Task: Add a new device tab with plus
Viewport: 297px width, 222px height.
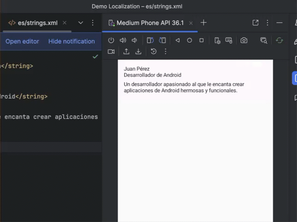Action: pyautogui.click(x=203, y=23)
